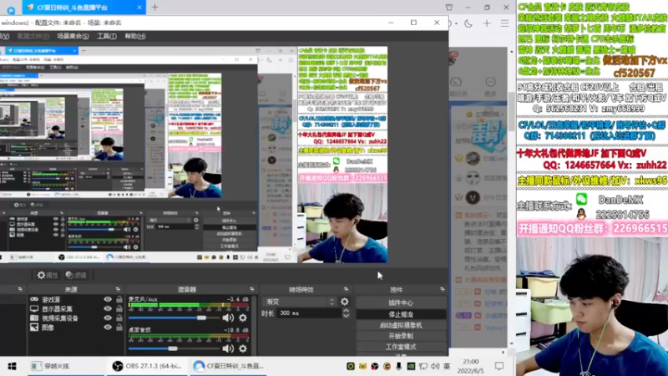The height and width of the screenshot is (376, 668).
Task: Toggle the lock on 游戏源 source
Action: (119, 300)
